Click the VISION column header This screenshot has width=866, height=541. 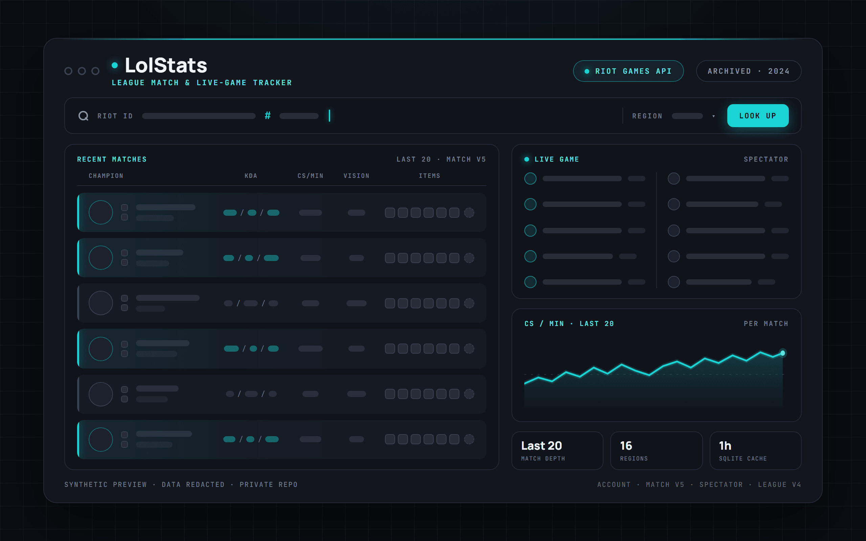[x=357, y=176]
